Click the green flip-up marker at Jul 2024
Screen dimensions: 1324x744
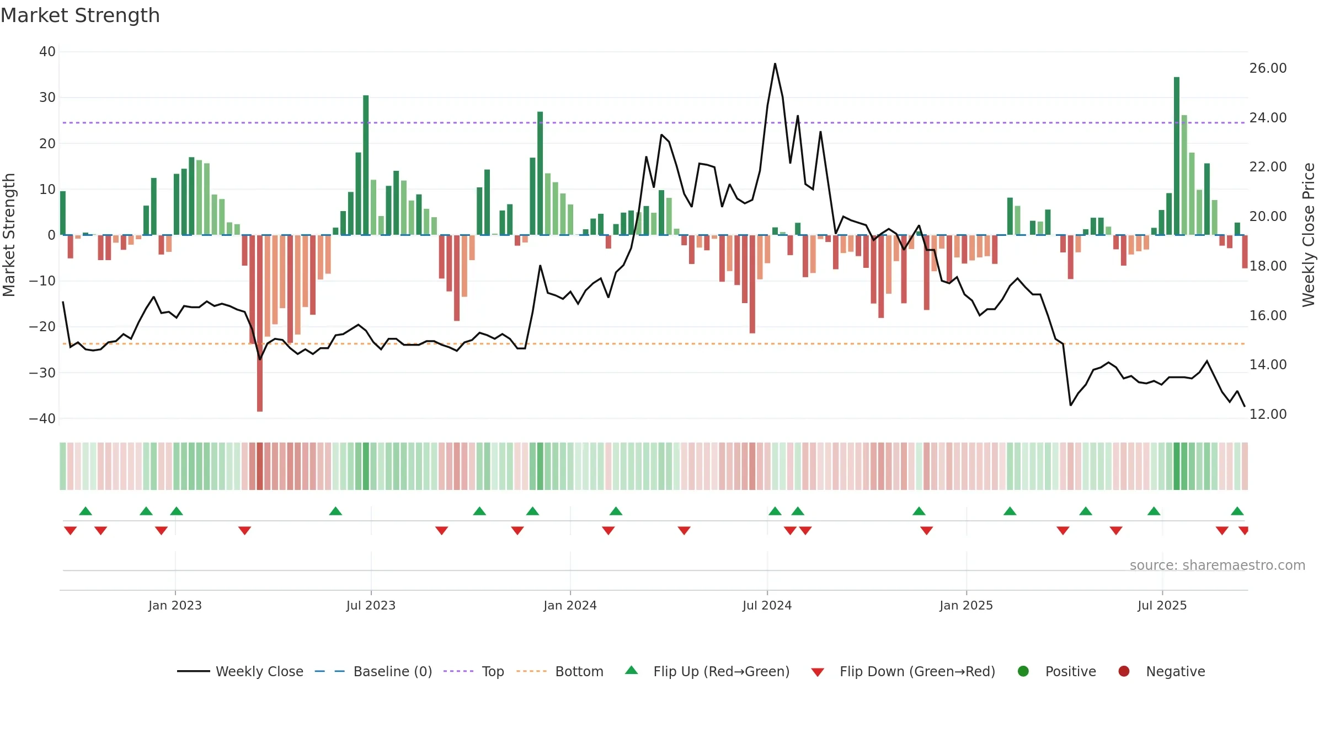[x=775, y=511]
